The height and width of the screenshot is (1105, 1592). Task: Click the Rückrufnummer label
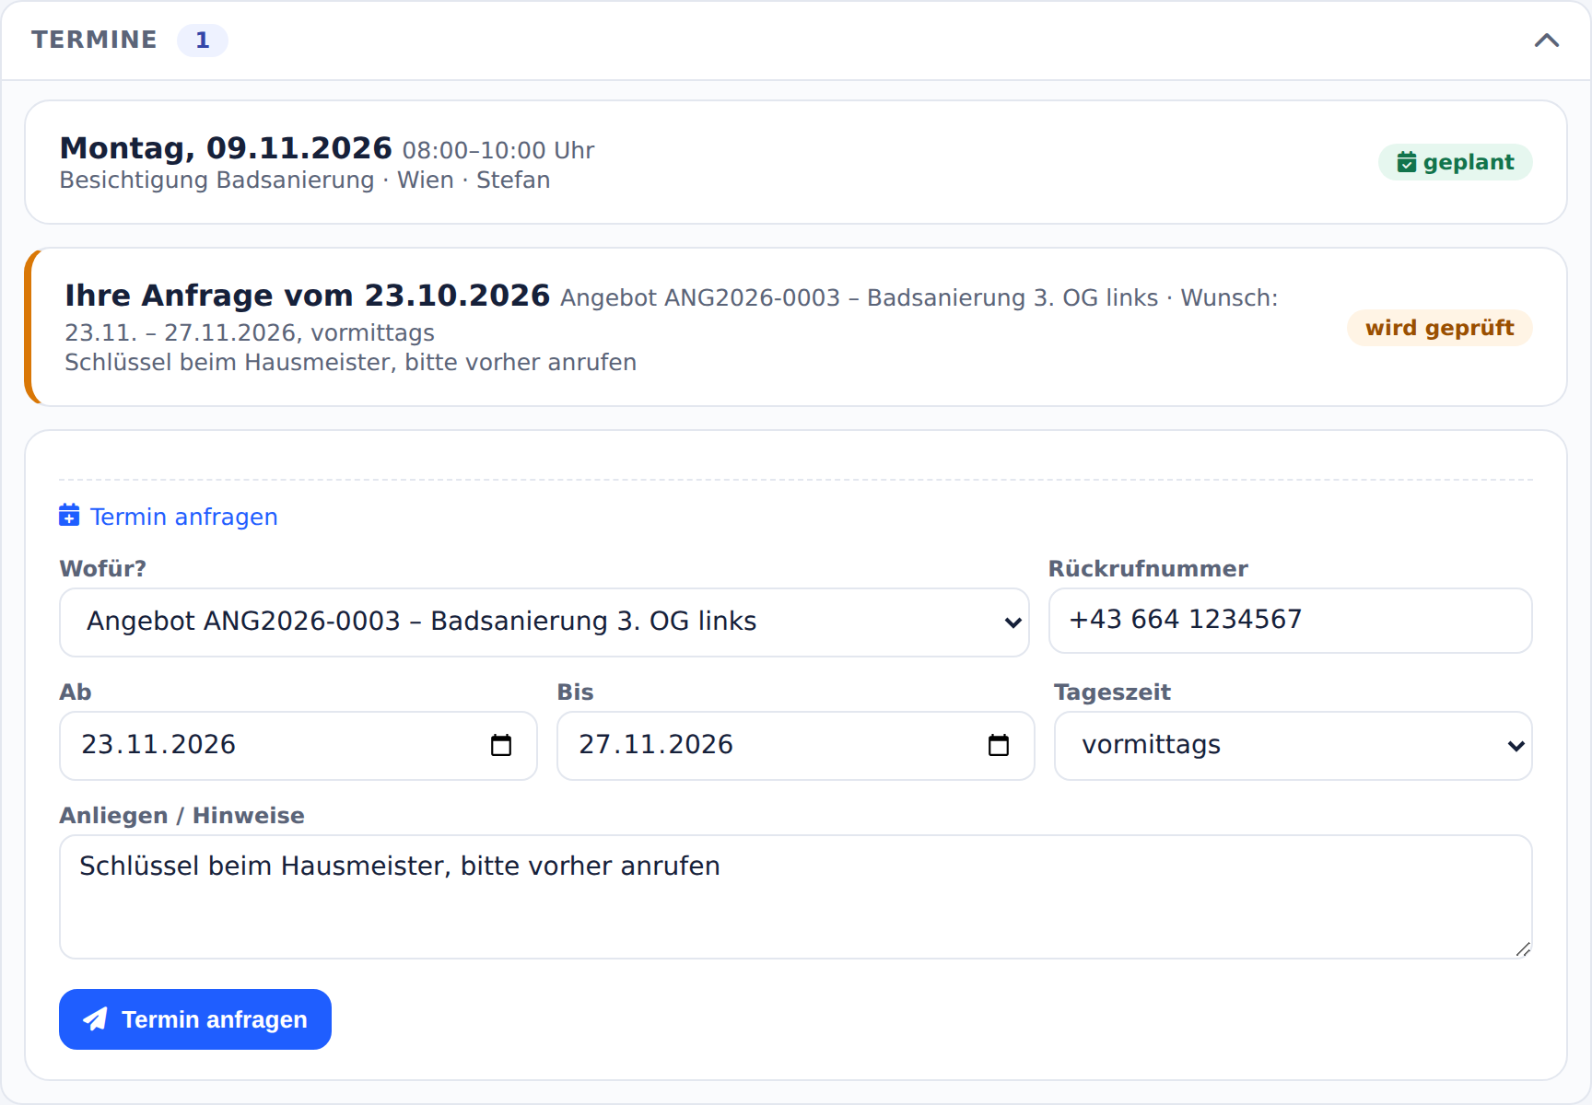1148,569
